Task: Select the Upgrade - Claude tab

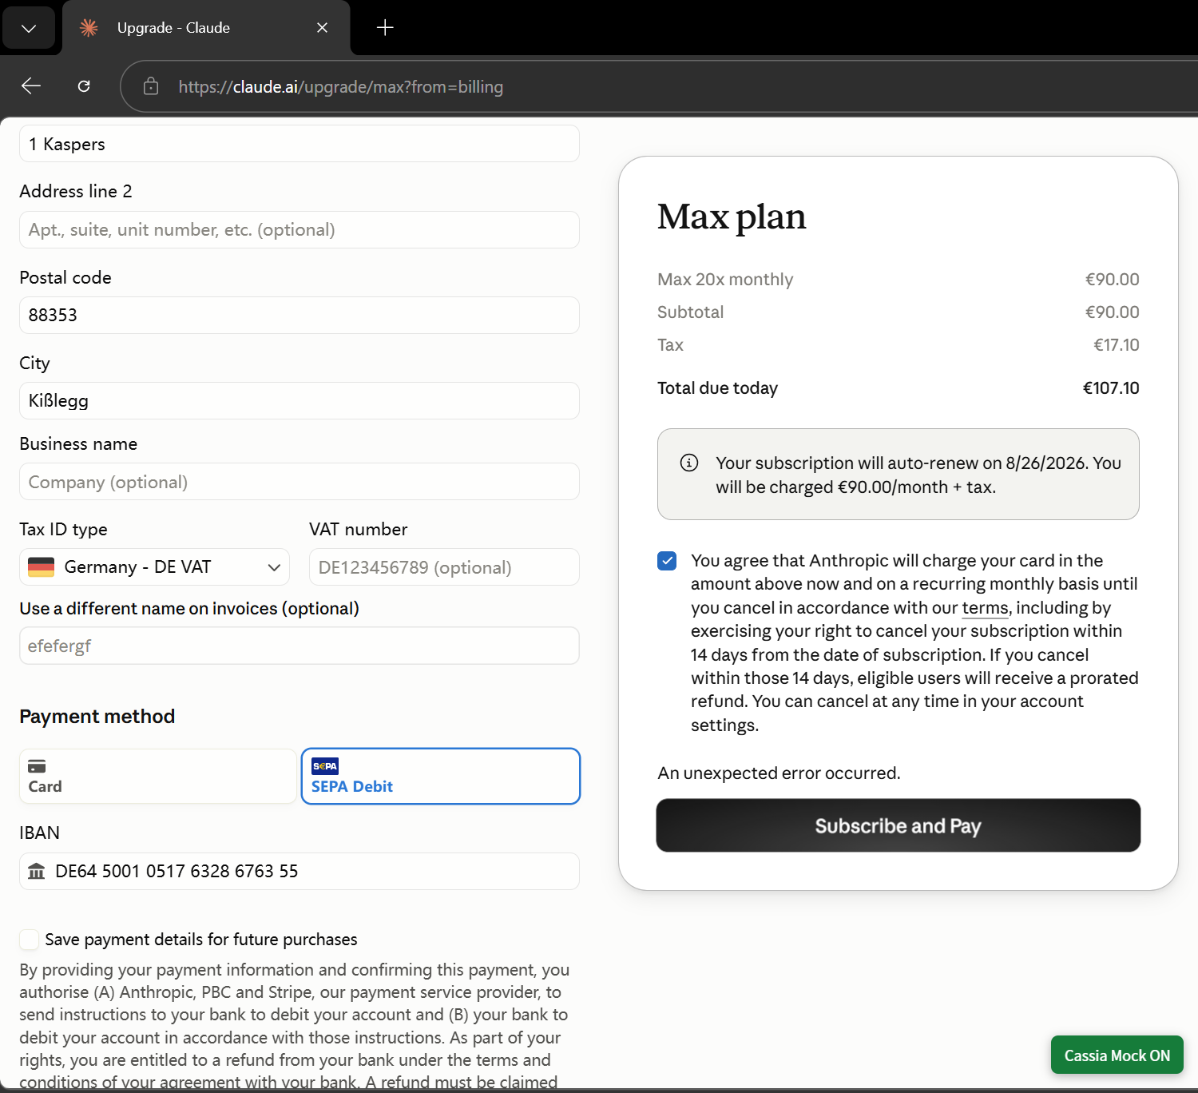Action: point(206,28)
